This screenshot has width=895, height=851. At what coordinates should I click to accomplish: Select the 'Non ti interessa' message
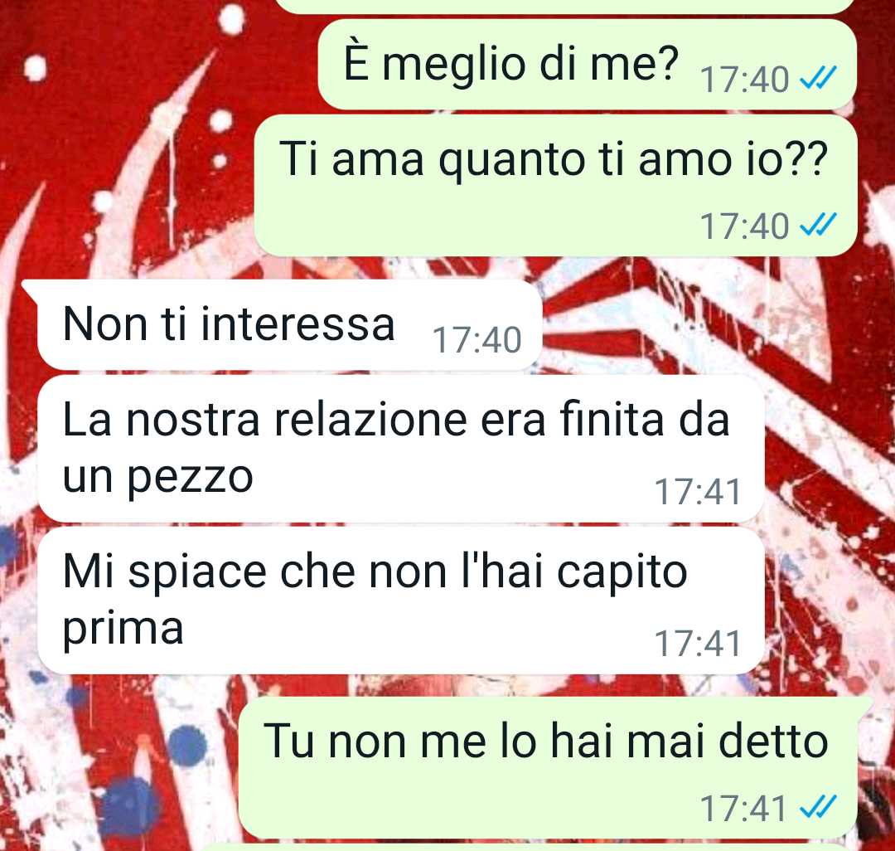(x=289, y=325)
